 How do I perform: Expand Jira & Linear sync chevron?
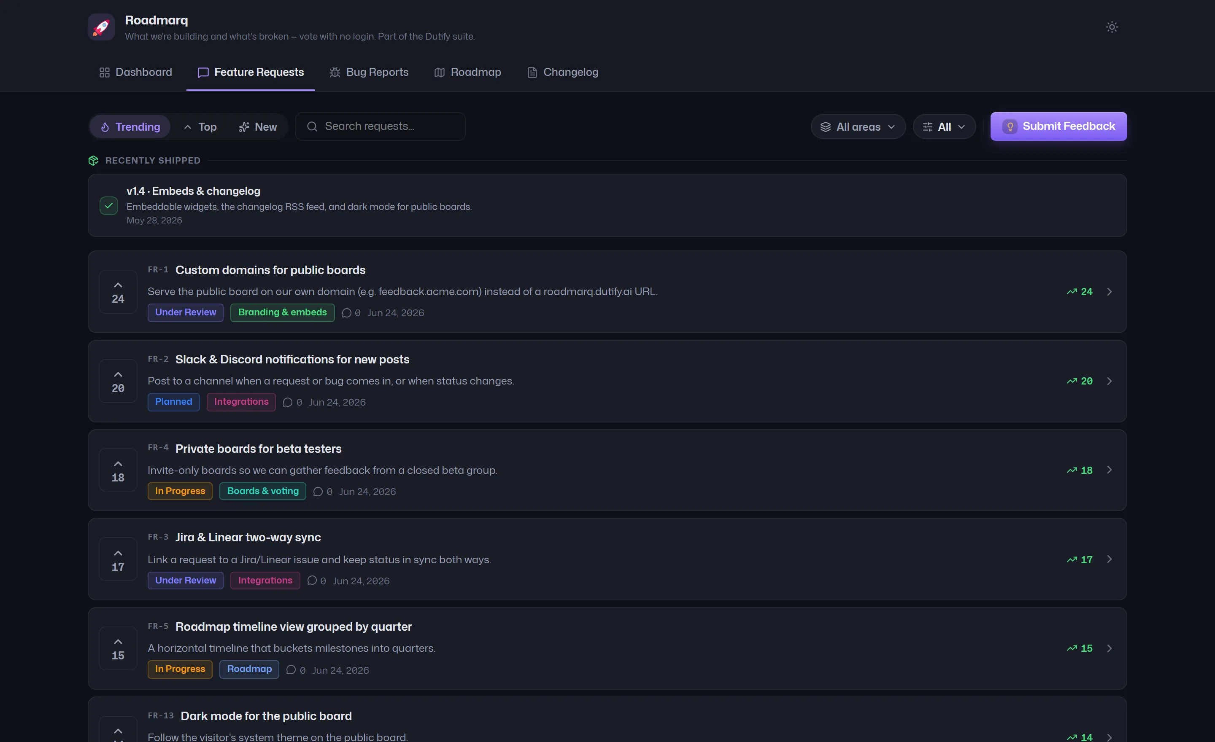point(1110,560)
